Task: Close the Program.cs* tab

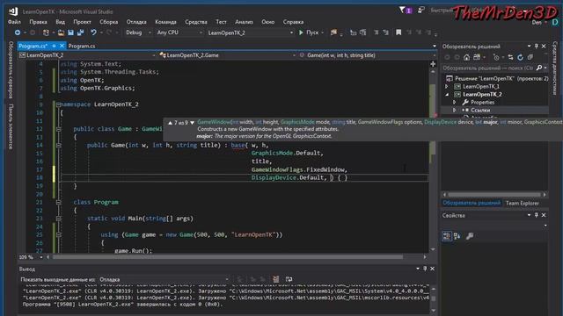Action: [62, 46]
